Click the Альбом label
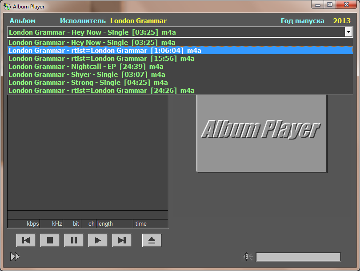 [23, 21]
